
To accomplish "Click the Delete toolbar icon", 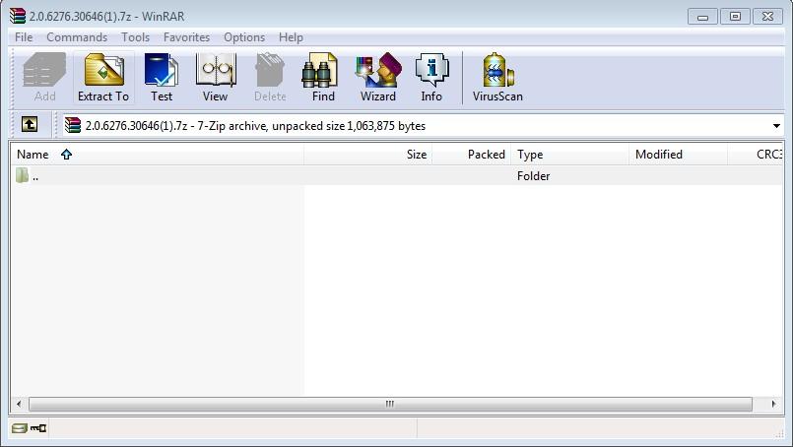I will point(270,78).
